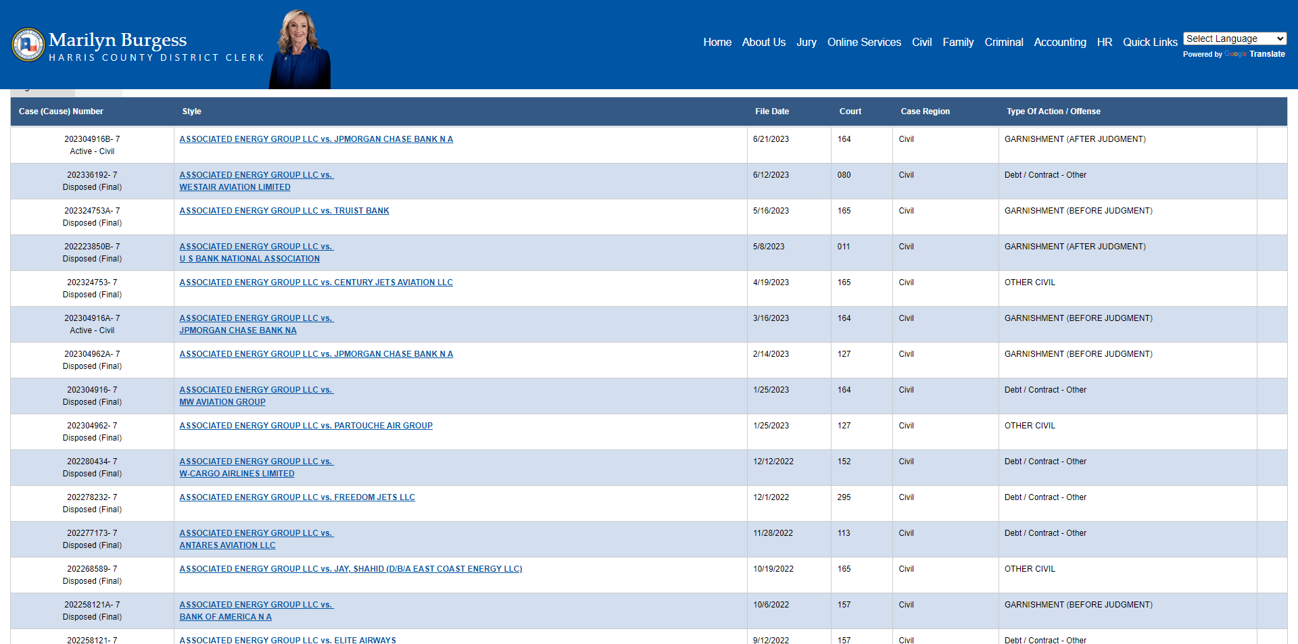Open the Family menu
Screen dimensions: 1298x644
[958, 42]
